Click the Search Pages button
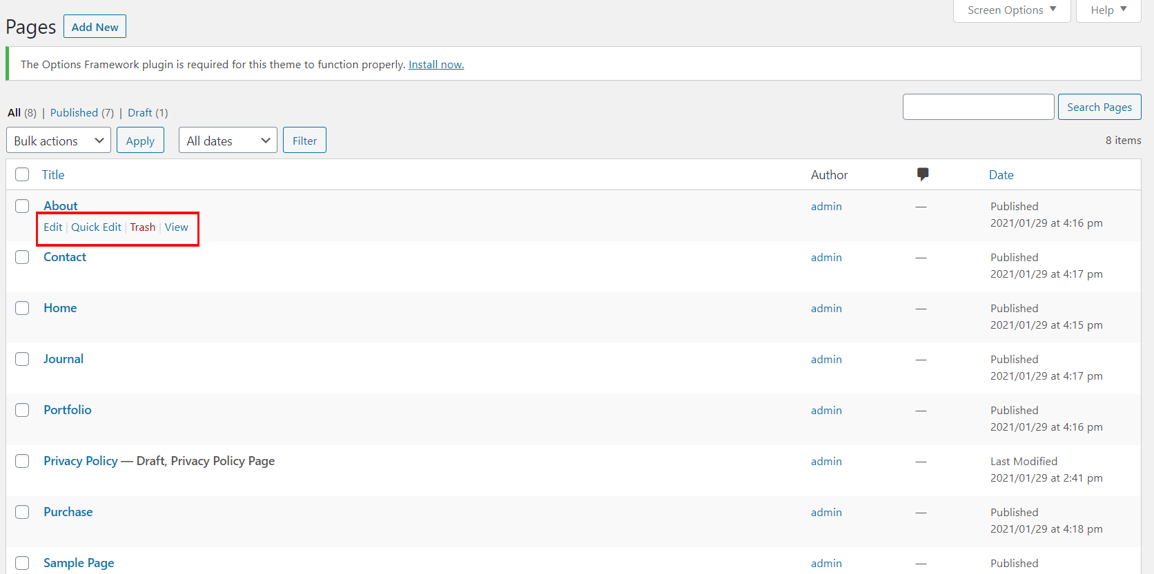The image size is (1154, 574). click(x=1099, y=107)
